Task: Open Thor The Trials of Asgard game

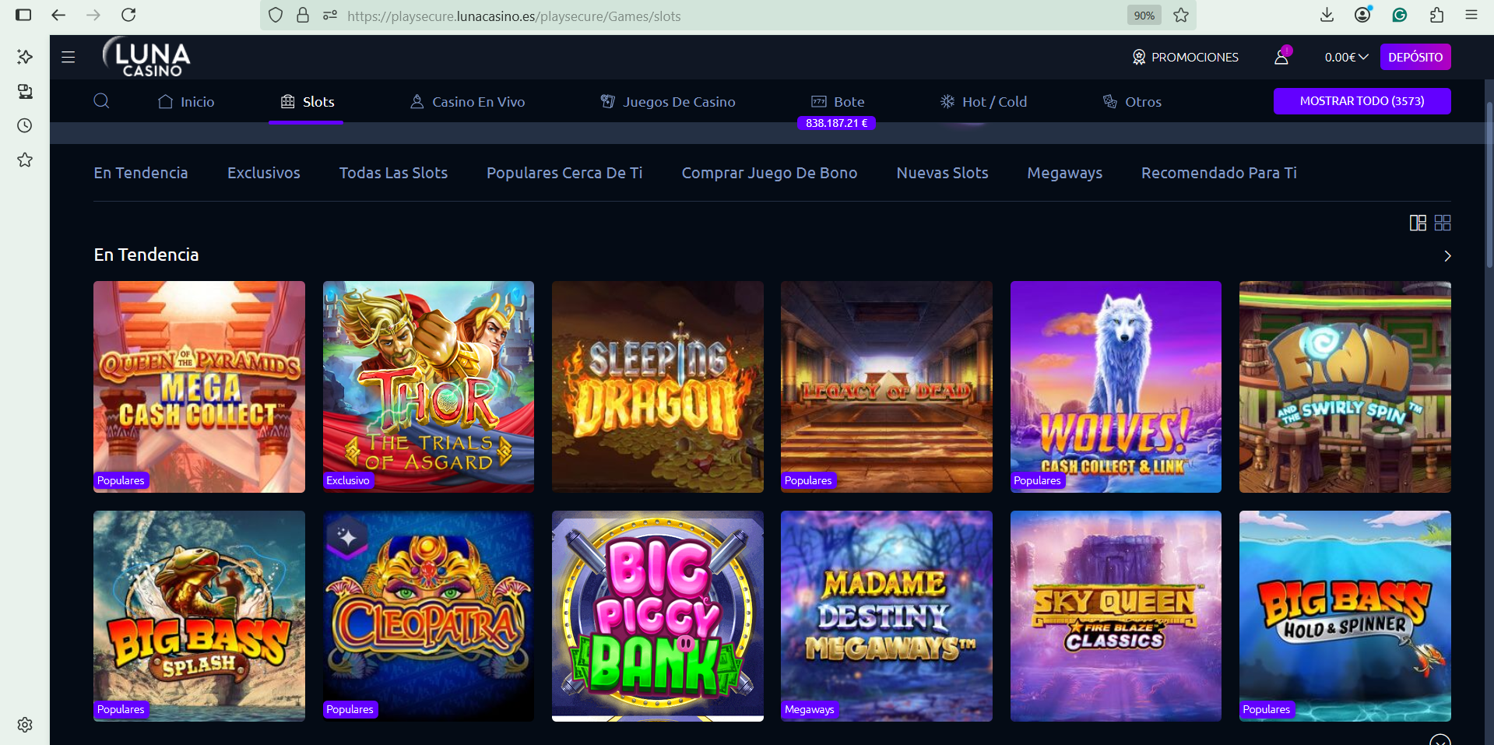Action: (x=428, y=387)
